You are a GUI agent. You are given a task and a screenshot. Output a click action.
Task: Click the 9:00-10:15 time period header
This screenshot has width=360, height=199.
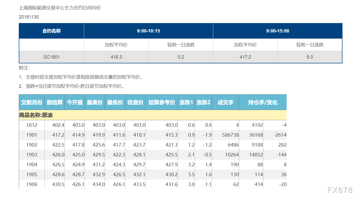tap(149, 31)
